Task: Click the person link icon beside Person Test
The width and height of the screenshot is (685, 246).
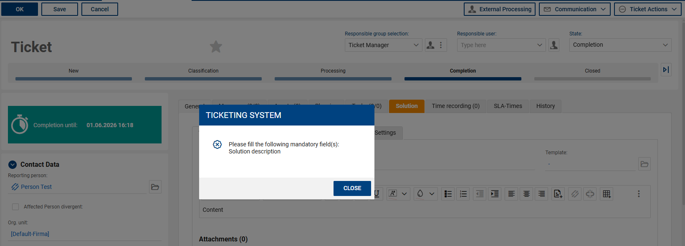Action: pyautogui.click(x=15, y=187)
